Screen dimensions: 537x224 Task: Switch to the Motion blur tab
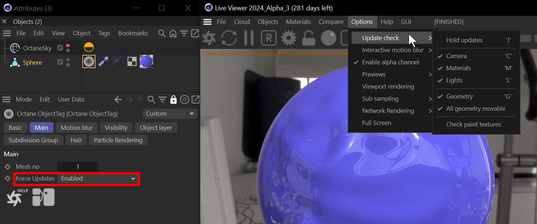coord(77,128)
